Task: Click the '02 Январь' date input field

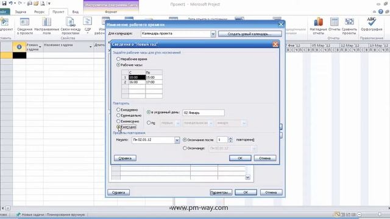Action: 204,113
